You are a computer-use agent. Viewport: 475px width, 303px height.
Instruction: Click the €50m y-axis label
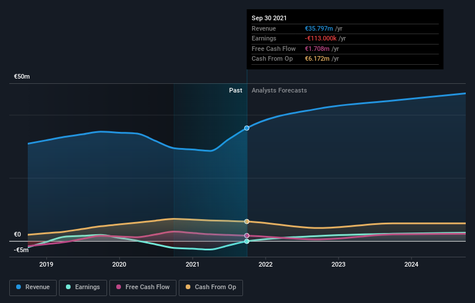point(22,76)
